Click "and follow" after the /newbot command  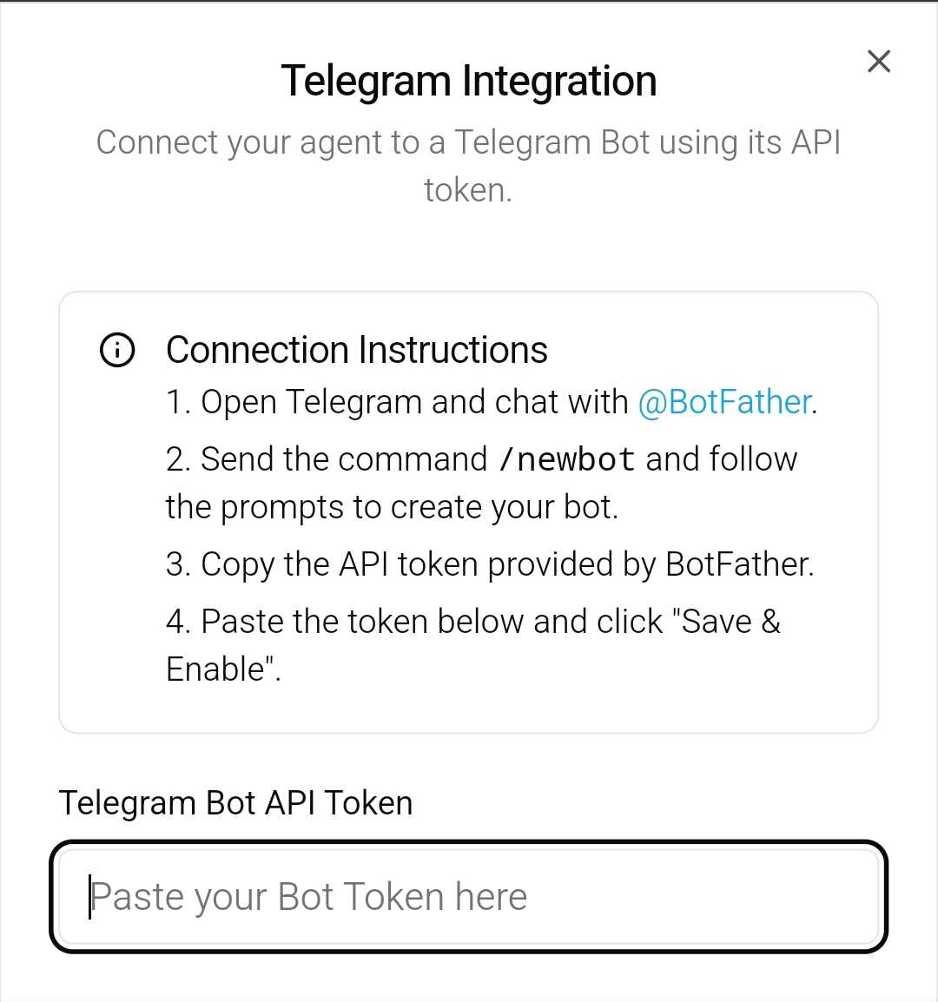click(x=722, y=459)
